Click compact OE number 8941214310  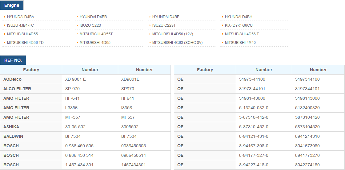[x=307, y=136]
